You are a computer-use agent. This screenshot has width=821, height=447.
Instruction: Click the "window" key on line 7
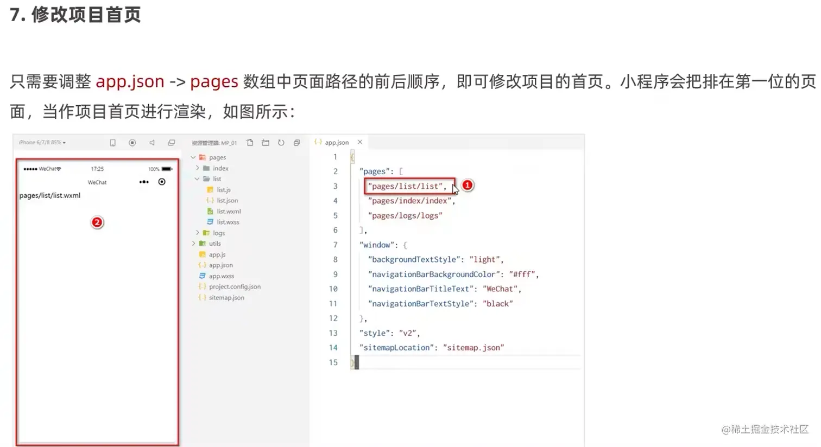click(377, 245)
